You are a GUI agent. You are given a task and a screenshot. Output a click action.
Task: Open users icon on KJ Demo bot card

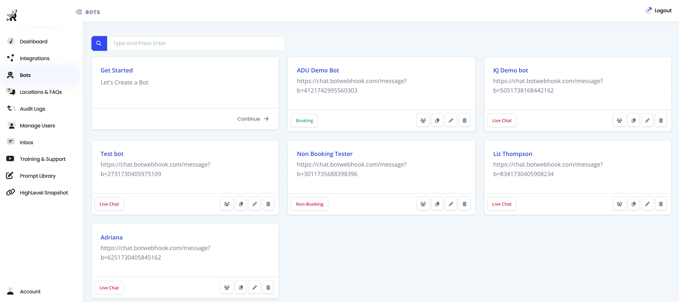[619, 120]
